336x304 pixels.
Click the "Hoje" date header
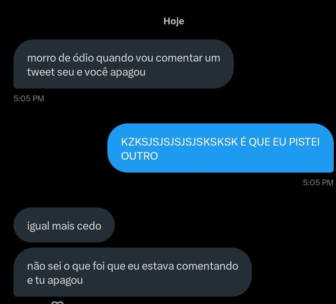(x=174, y=21)
